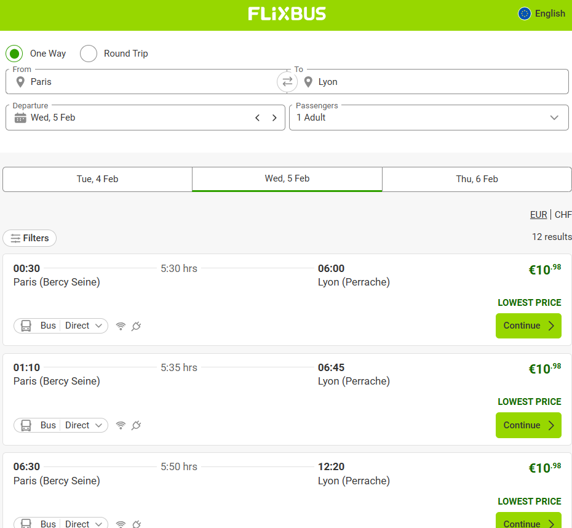Click the 06:45 arrival time

[x=331, y=367]
